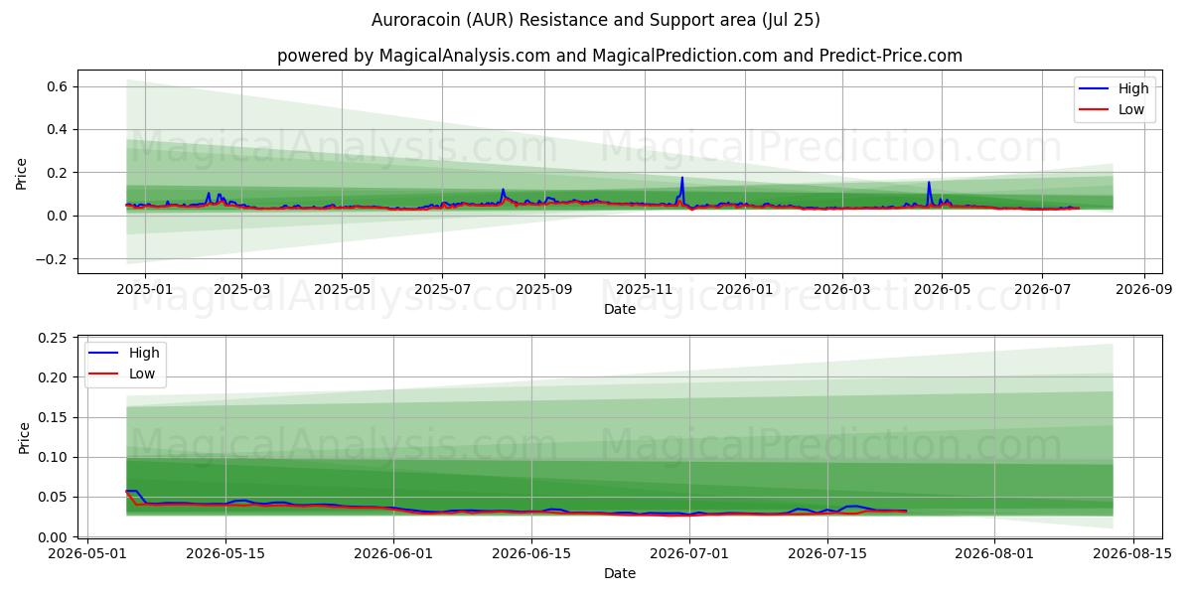
Task: Click the '0.4' y-axis label on top chart
Action: pos(57,129)
